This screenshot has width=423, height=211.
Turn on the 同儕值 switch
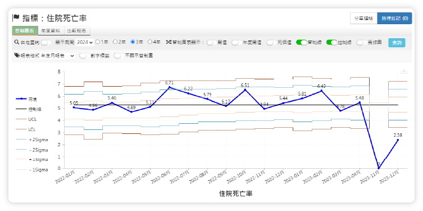[x=271, y=42]
